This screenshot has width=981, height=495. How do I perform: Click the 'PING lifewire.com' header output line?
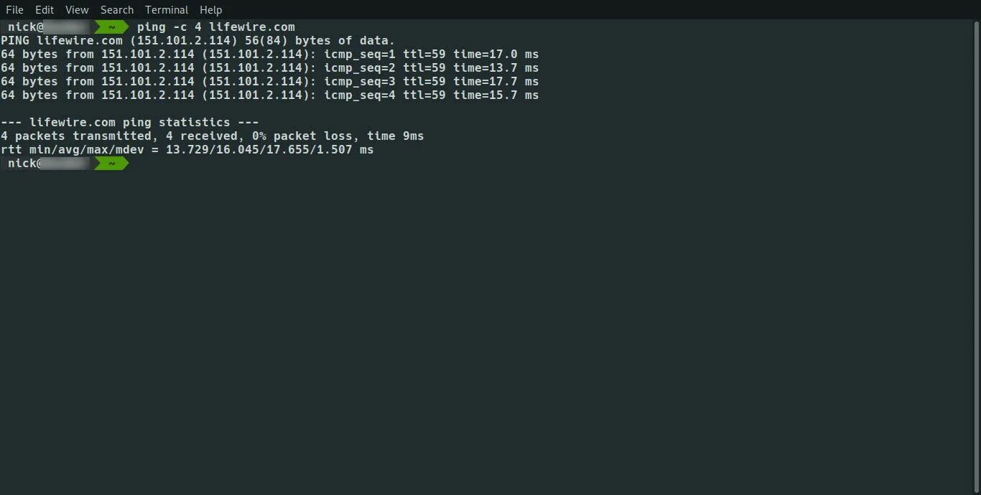198,41
